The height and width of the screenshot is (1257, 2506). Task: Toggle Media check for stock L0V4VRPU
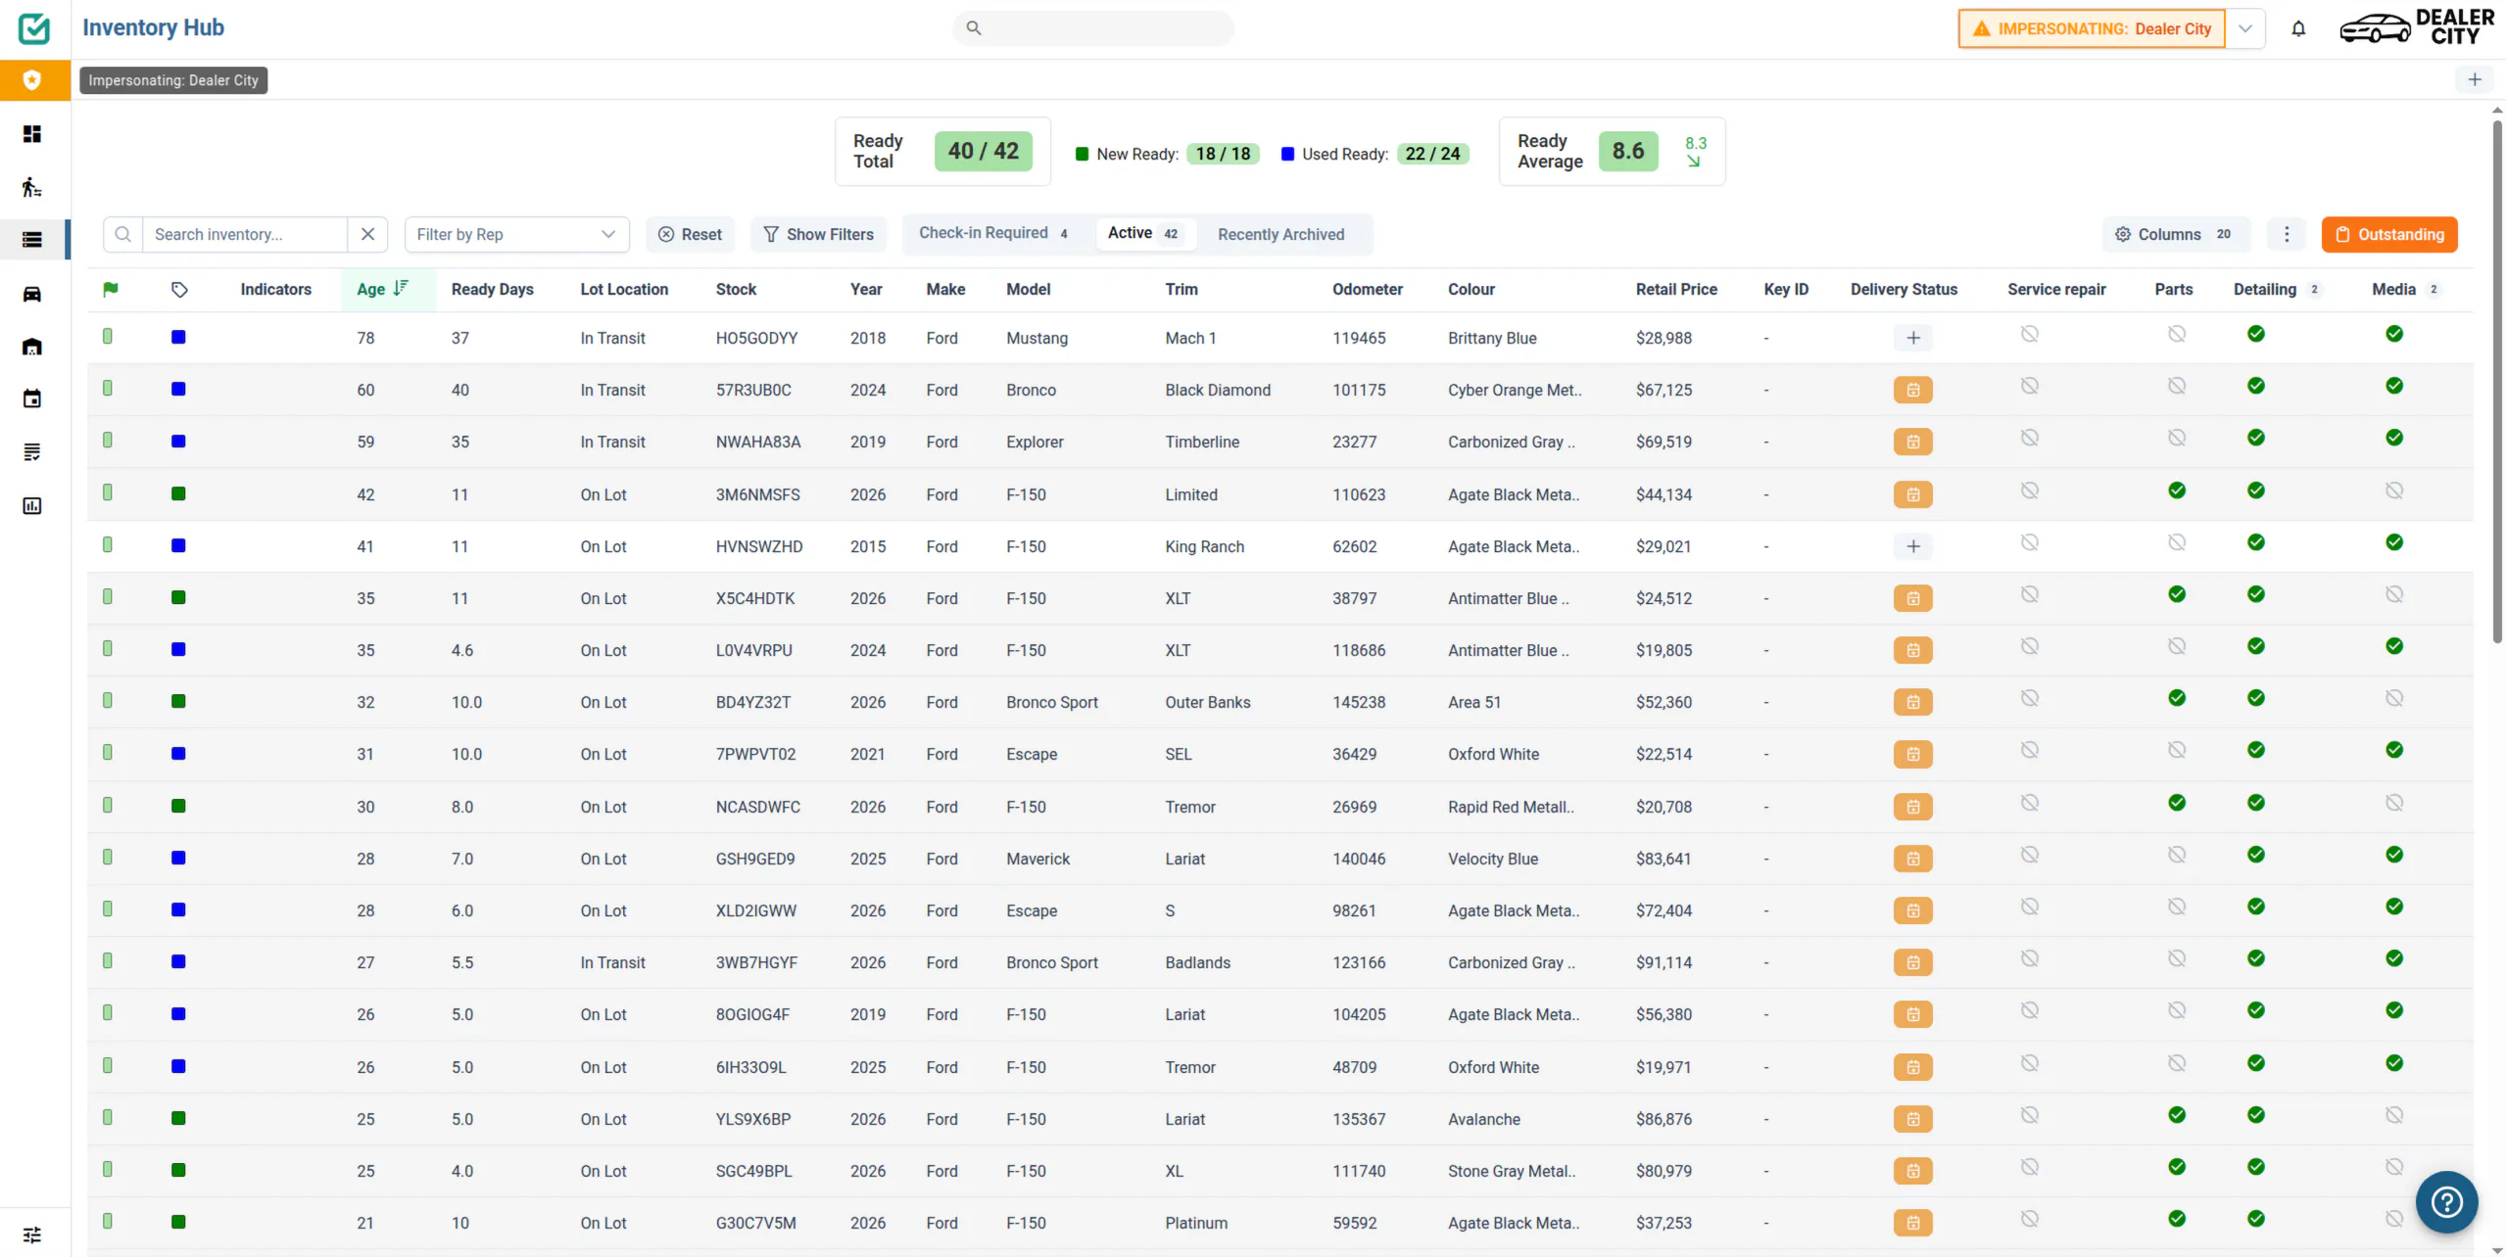(2393, 646)
